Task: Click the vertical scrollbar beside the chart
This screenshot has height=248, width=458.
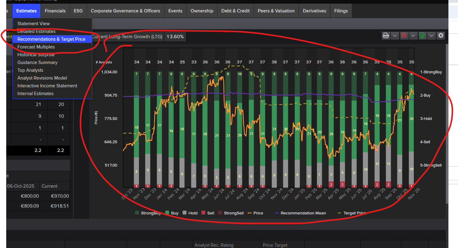Action: (446, 124)
